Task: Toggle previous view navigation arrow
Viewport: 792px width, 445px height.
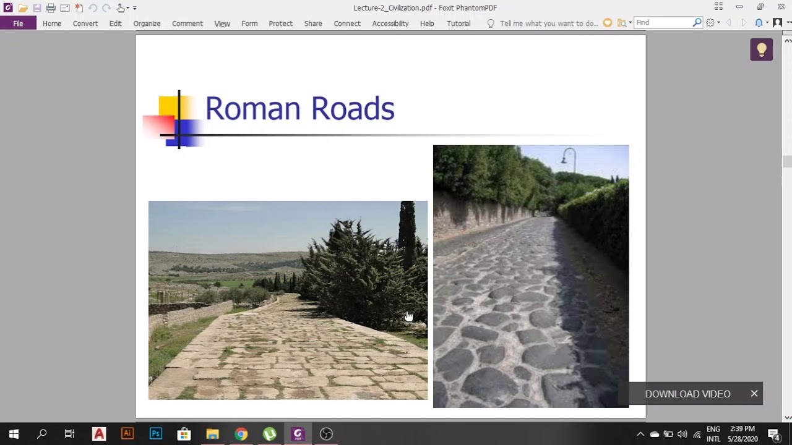Action: click(729, 22)
